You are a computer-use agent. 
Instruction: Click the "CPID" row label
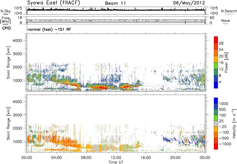pyautogui.click(x=7, y=28)
